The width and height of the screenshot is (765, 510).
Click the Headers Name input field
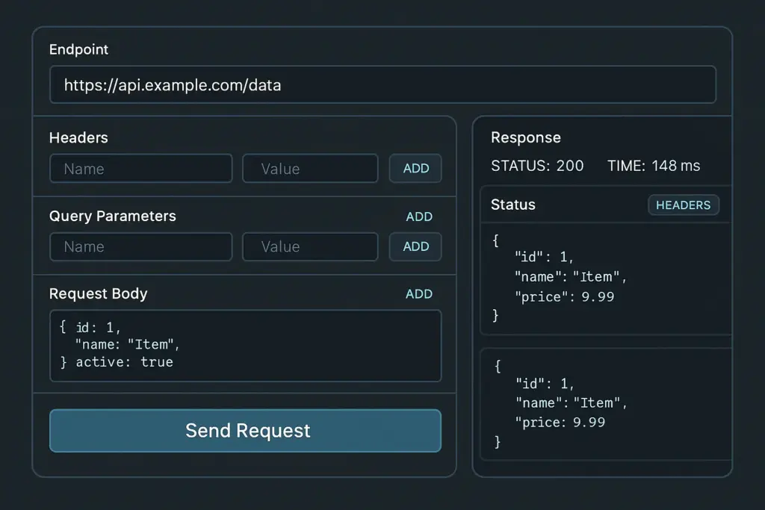[140, 168]
